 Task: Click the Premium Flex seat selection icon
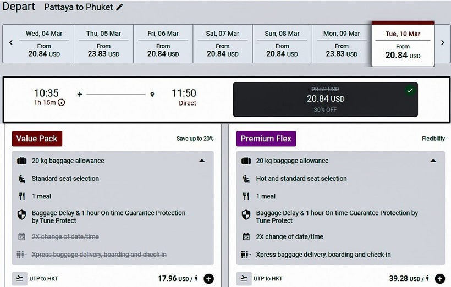246,179
